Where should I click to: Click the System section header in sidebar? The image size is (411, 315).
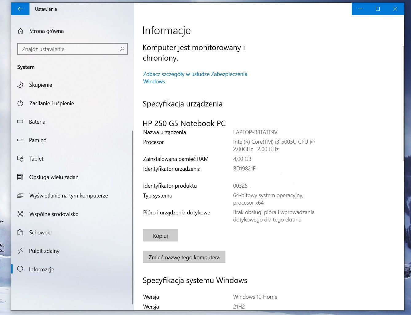pos(26,67)
